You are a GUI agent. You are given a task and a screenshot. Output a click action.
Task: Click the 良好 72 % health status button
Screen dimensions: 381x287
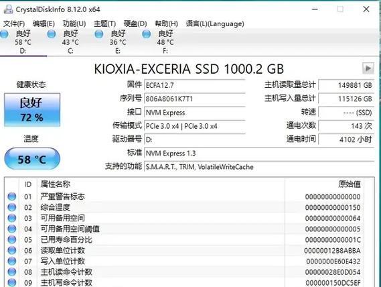click(32, 110)
